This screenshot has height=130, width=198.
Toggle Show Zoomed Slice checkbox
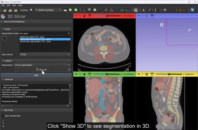[x=3, y=116]
